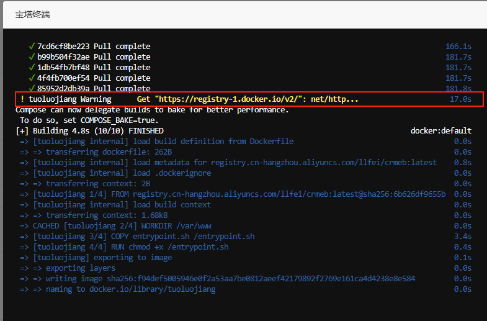Click the Building 4.8s (10/10) FINISHED line
Screen dimensions: 487x321
(89, 131)
